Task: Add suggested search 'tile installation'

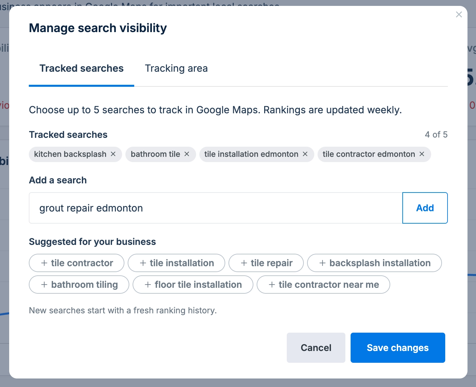Action: click(x=176, y=263)
